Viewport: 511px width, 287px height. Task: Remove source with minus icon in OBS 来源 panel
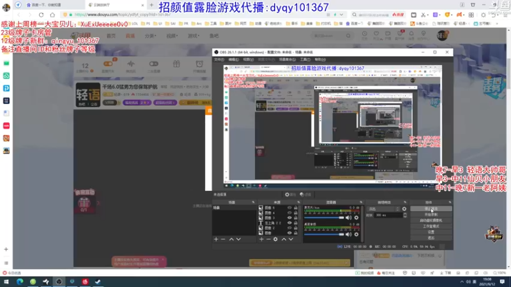268,239
